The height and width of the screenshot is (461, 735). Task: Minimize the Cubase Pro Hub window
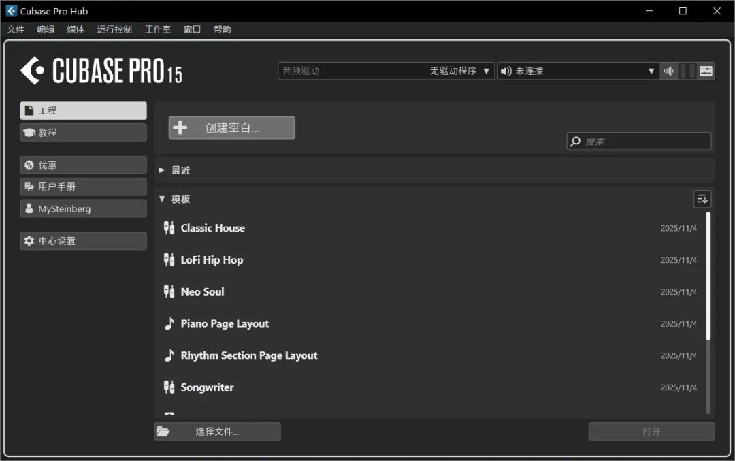pyautogui.click(x=649, y=11)
